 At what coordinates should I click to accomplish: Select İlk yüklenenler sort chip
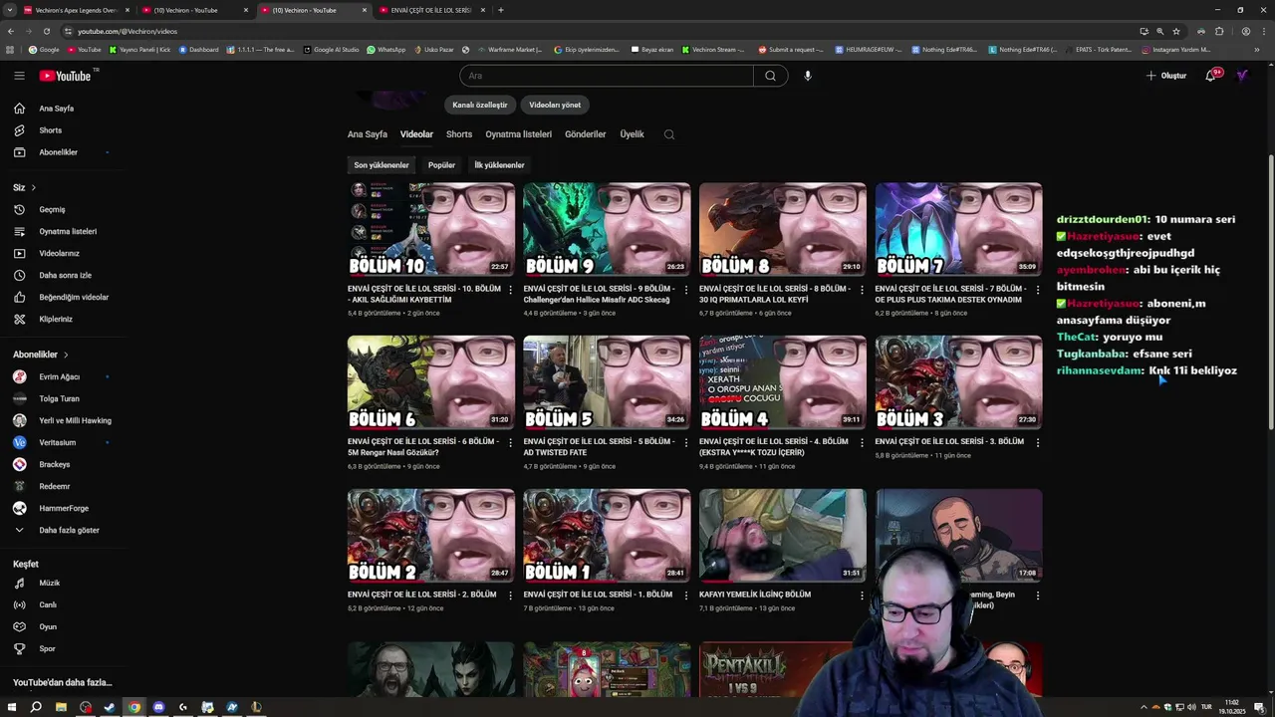pyautogui.click(x=499, y=165)
